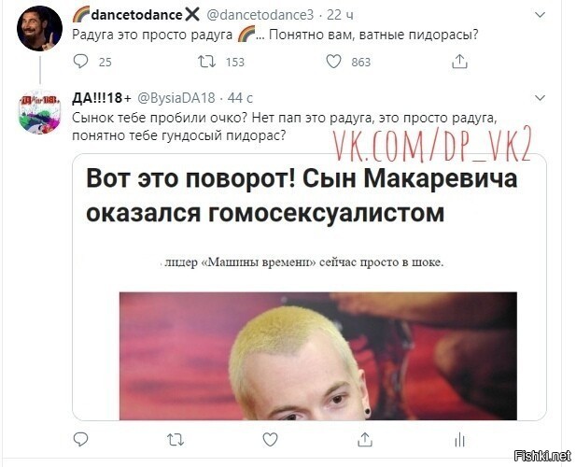Open the ДА!!!18+ display name
This screenshot has width=576, height=467.
(x=102, y=98)
